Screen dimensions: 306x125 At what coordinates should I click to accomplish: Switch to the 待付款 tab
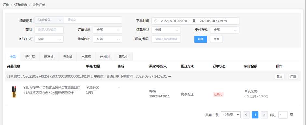[x=30, y=57]
